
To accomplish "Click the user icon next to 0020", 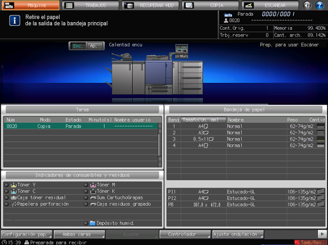I will (226, 20).
